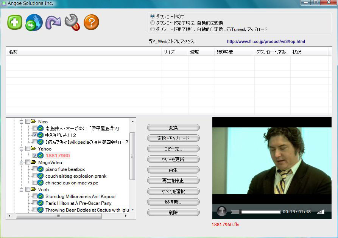Open the orange question mark help icon
Image resolution: width=338 pixels, height=238 pixels.
(x=91, y=22)
